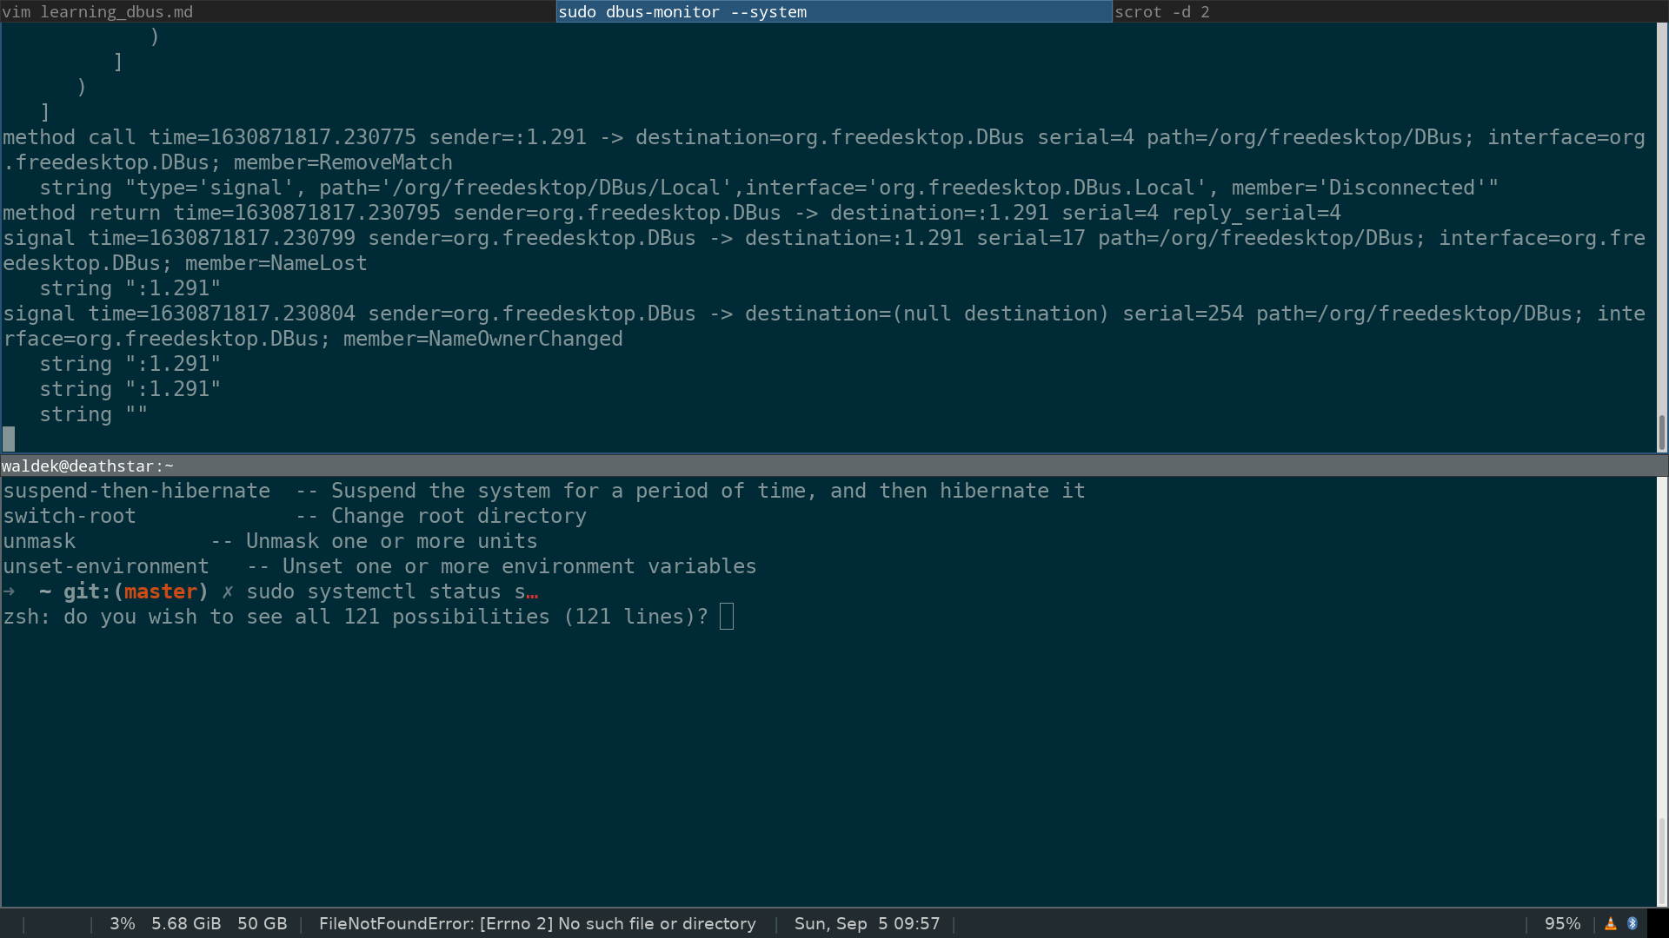
Task: Open the scrot -d 2 tab
Action: pyautogui.click(x=1390, y=11)
